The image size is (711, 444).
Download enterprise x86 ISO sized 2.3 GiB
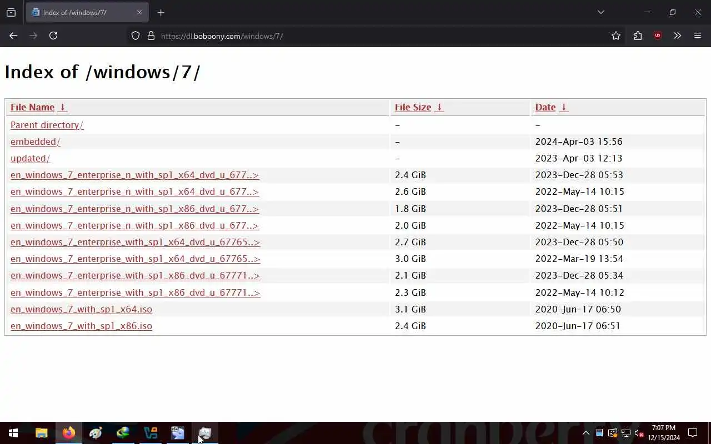point(136,292)
